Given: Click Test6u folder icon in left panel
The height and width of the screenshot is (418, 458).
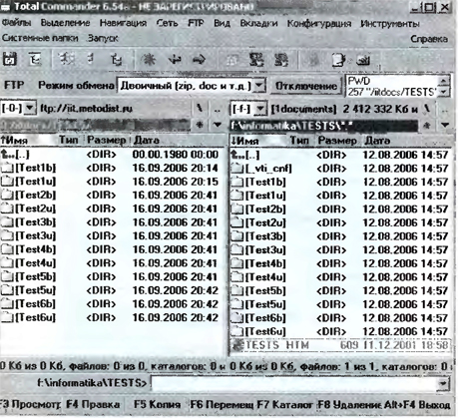Looking at the screenshot, I should [x=7, y=317].
